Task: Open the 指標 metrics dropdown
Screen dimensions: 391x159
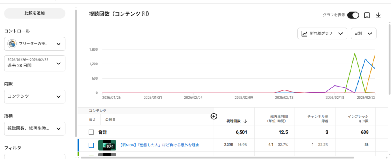Action: pyautogui.click(x=34, y=128)
